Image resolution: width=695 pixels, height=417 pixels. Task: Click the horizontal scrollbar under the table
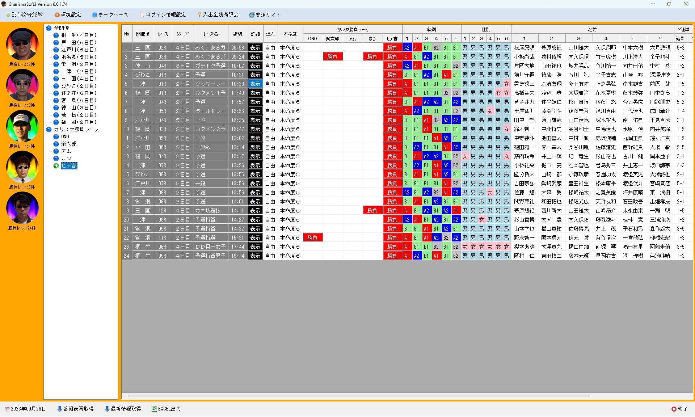pyautogui.click(x=358, y=396)
